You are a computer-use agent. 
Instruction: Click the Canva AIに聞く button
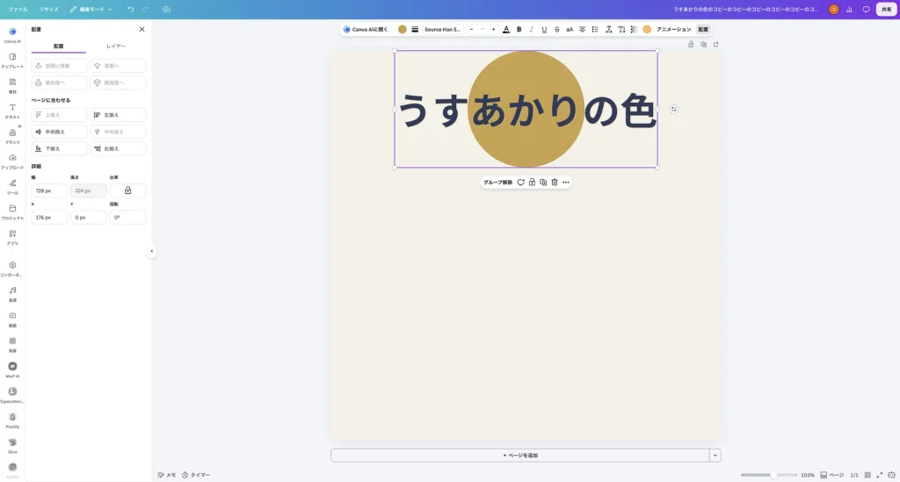366,29
